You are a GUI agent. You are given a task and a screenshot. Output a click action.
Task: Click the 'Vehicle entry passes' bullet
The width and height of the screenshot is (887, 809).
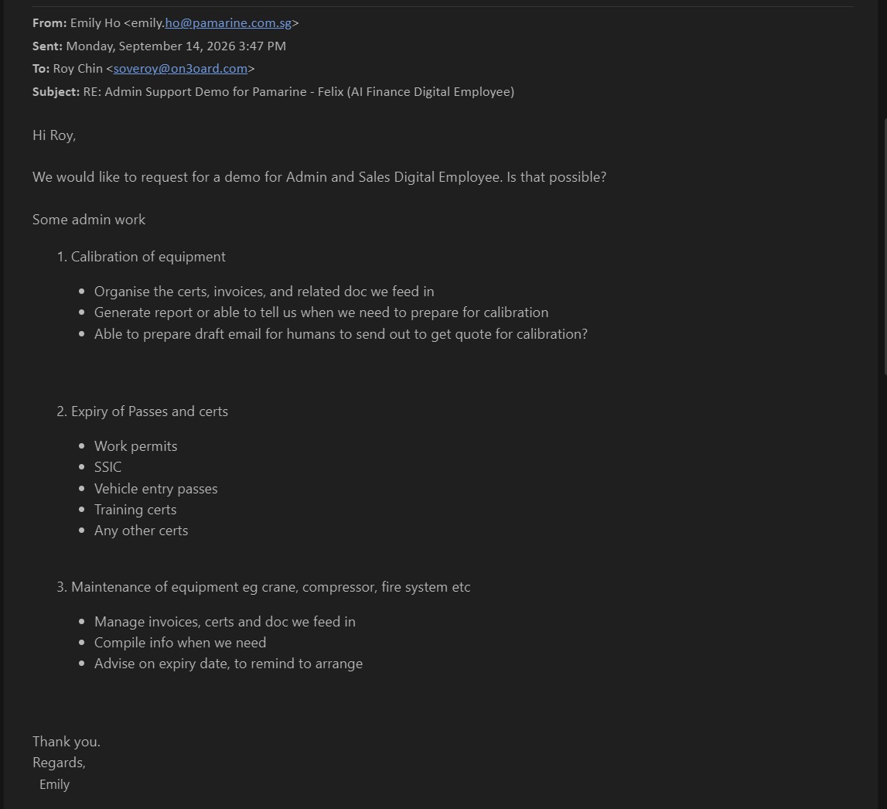pos(155,489)
